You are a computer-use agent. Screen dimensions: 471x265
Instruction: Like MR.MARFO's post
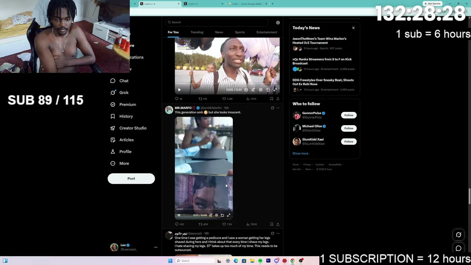click(x=224, y=224)
